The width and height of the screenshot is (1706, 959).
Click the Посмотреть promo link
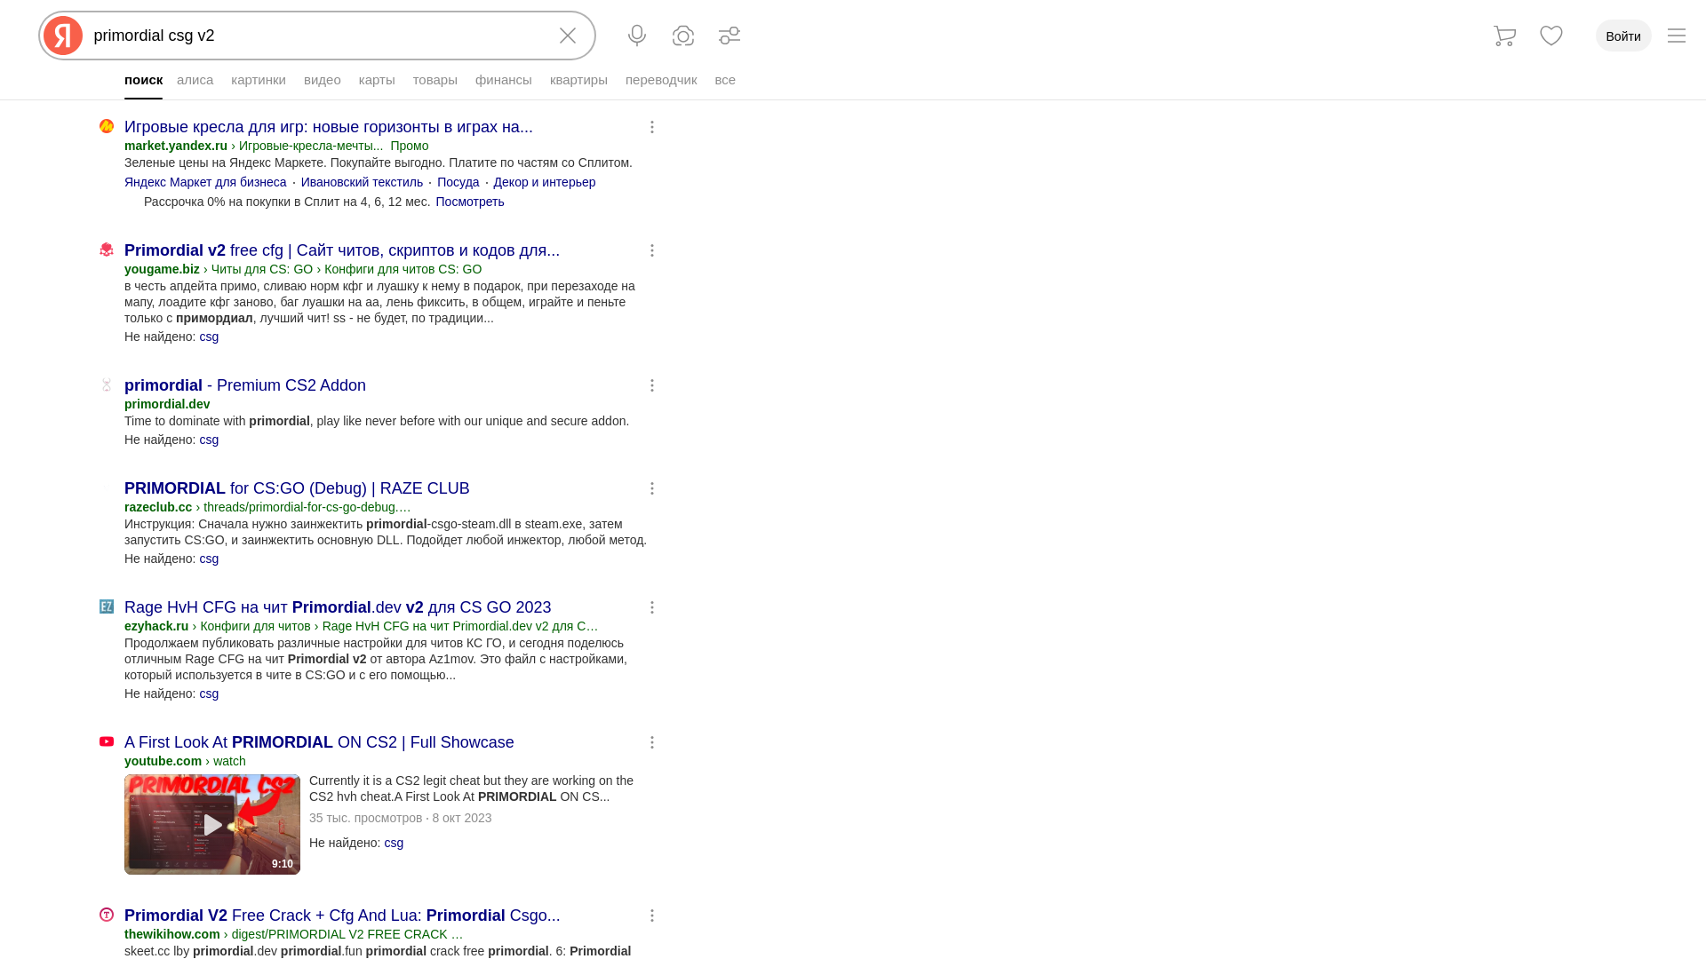(469, 202)
